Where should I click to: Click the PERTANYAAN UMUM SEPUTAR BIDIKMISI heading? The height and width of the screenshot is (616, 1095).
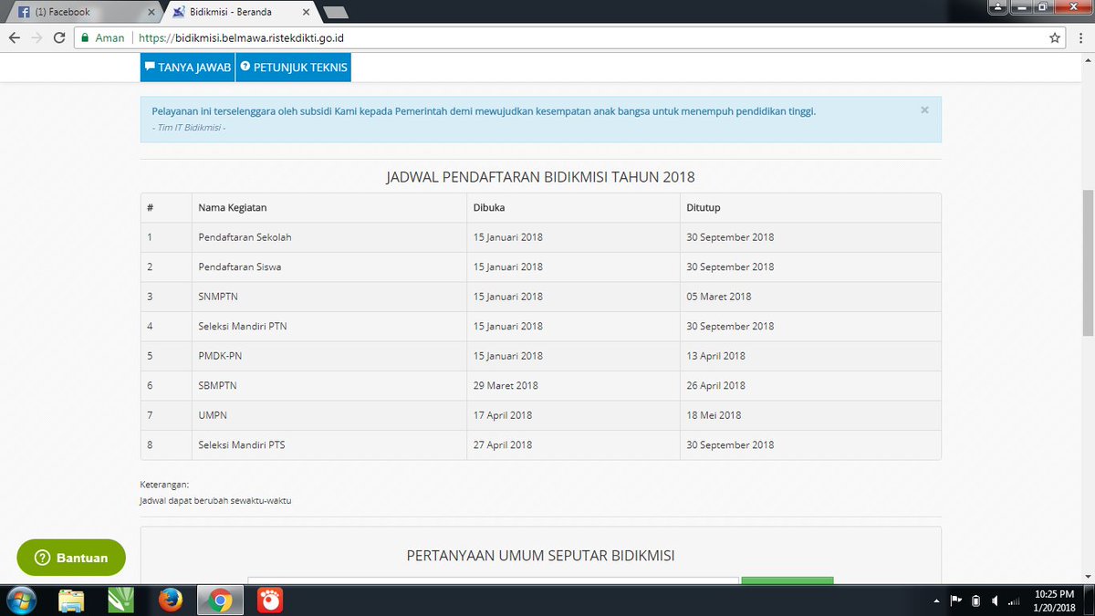point(540,555)
